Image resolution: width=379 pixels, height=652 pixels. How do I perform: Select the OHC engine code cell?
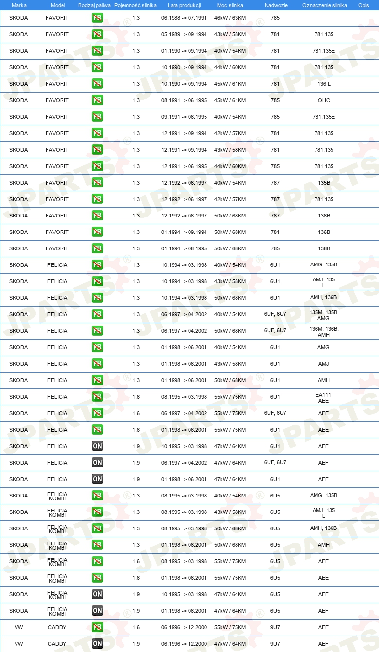(324, 101)
